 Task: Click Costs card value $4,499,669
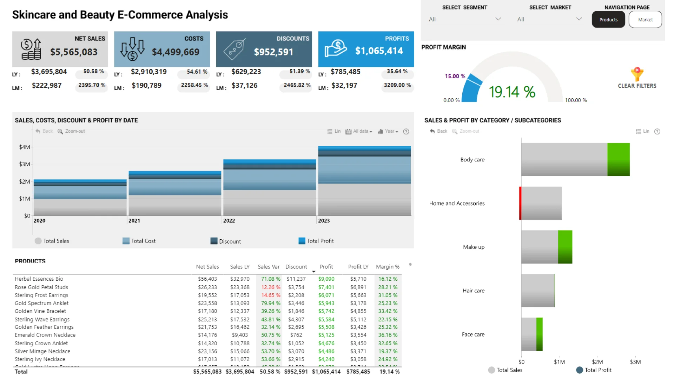176,52
